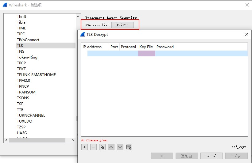Select TSDNS protocol entry
The width and height of the screenshot is (252, 163).
pyautogui.click(x=23, y=98)
